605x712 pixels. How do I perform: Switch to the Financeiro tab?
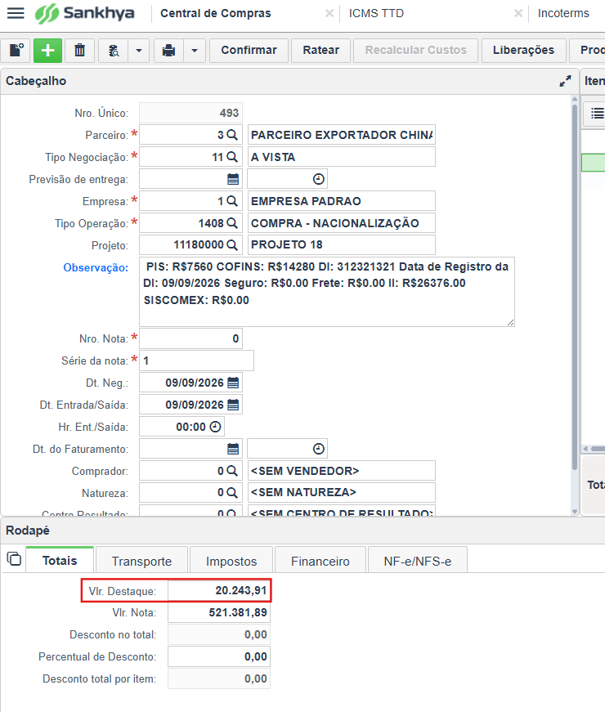(x=320, y=562)
